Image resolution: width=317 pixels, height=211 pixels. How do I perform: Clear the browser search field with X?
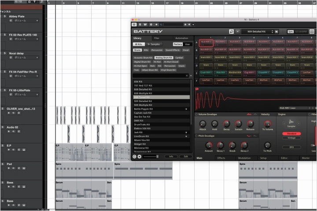coord(187,76)
